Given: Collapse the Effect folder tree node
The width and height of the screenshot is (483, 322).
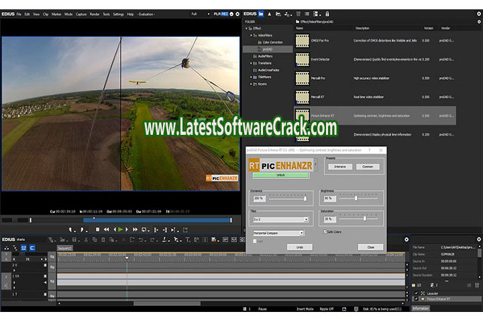Looking at the screenshot, I should pos(246,28).
